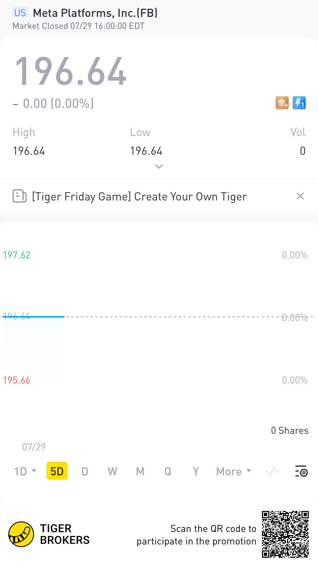Toggle the chart indicator waveform icon

click(x=272, y=471)
